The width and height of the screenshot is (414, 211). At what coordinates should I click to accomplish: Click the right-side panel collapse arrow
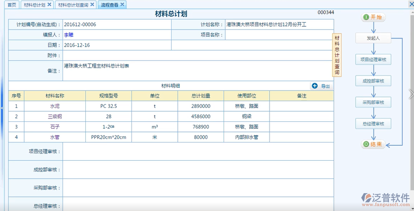411,94
